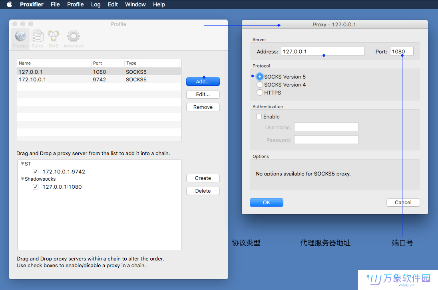Click the Username field

(326, 127)
